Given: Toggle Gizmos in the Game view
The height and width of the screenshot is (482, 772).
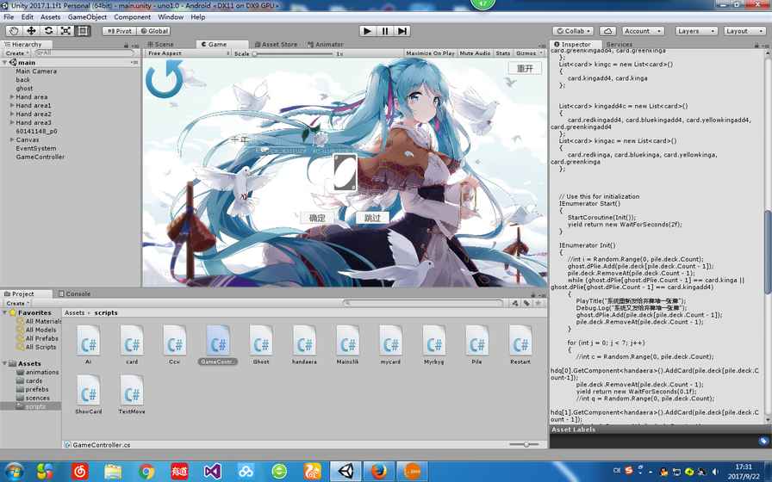Looking at the screenshot, I should point(528,53).
